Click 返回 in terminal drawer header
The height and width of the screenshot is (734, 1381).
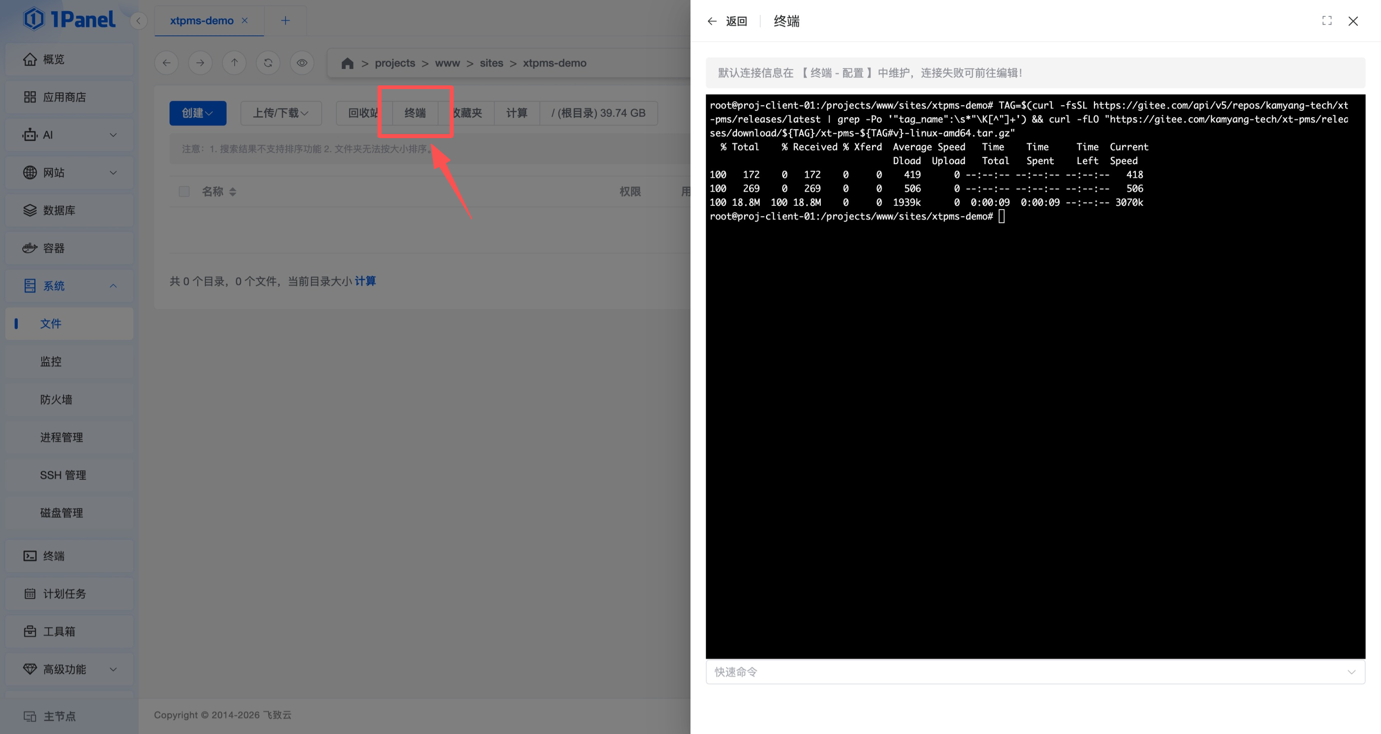[x=728, y=21]
